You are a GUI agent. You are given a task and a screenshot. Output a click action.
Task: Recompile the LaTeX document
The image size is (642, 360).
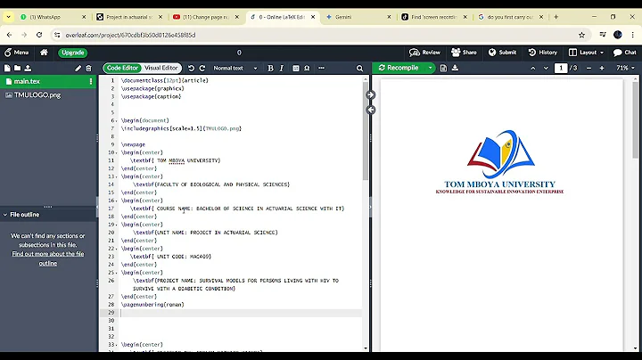(x=399, y=68)
